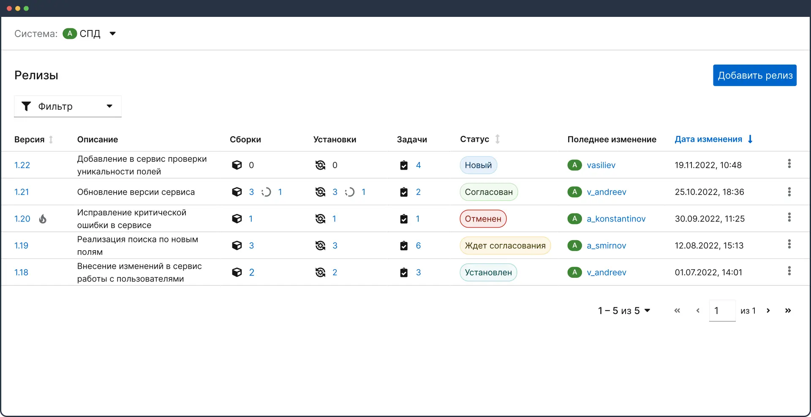The height and width of the screenshot is (417, 811).
Task: Click the tasks clipboard icon in release 1.19 row
Action: click(404, 246)
